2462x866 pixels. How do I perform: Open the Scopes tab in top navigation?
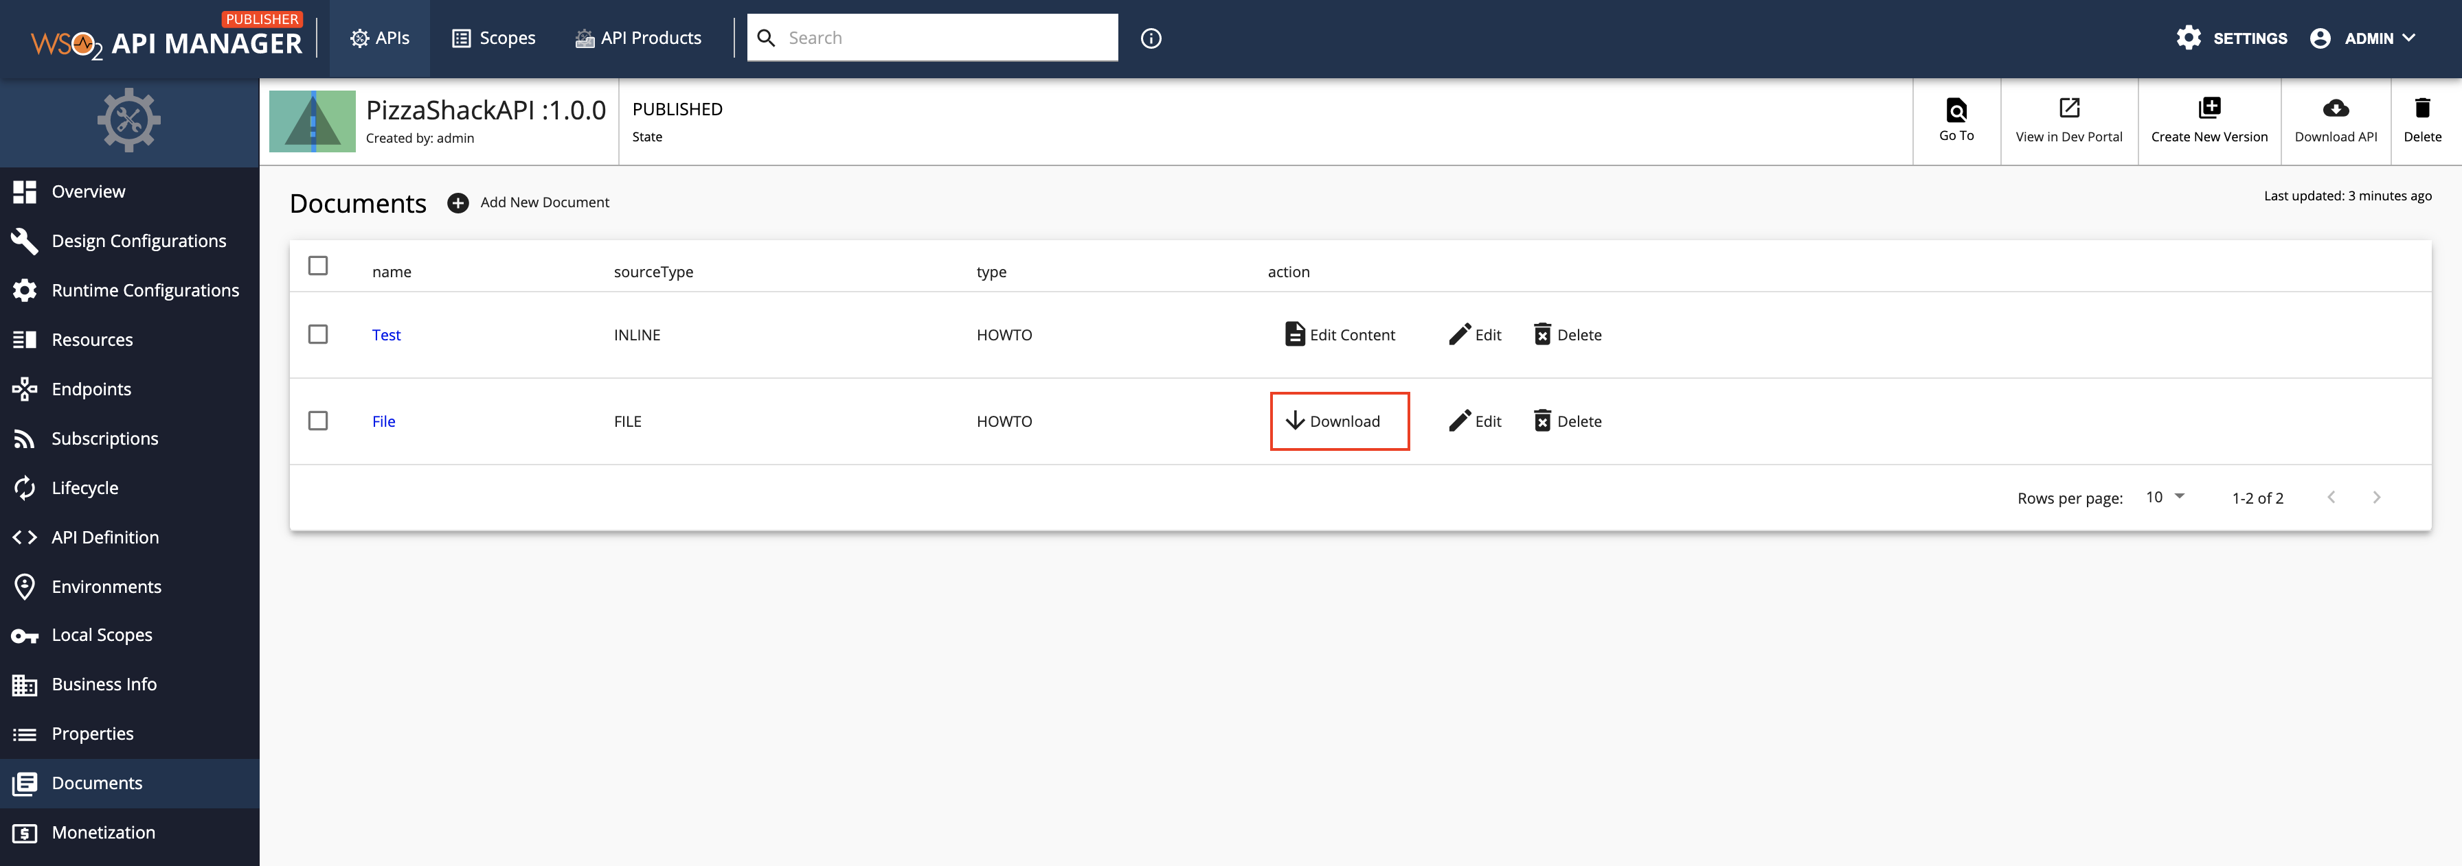click(493, 38)
